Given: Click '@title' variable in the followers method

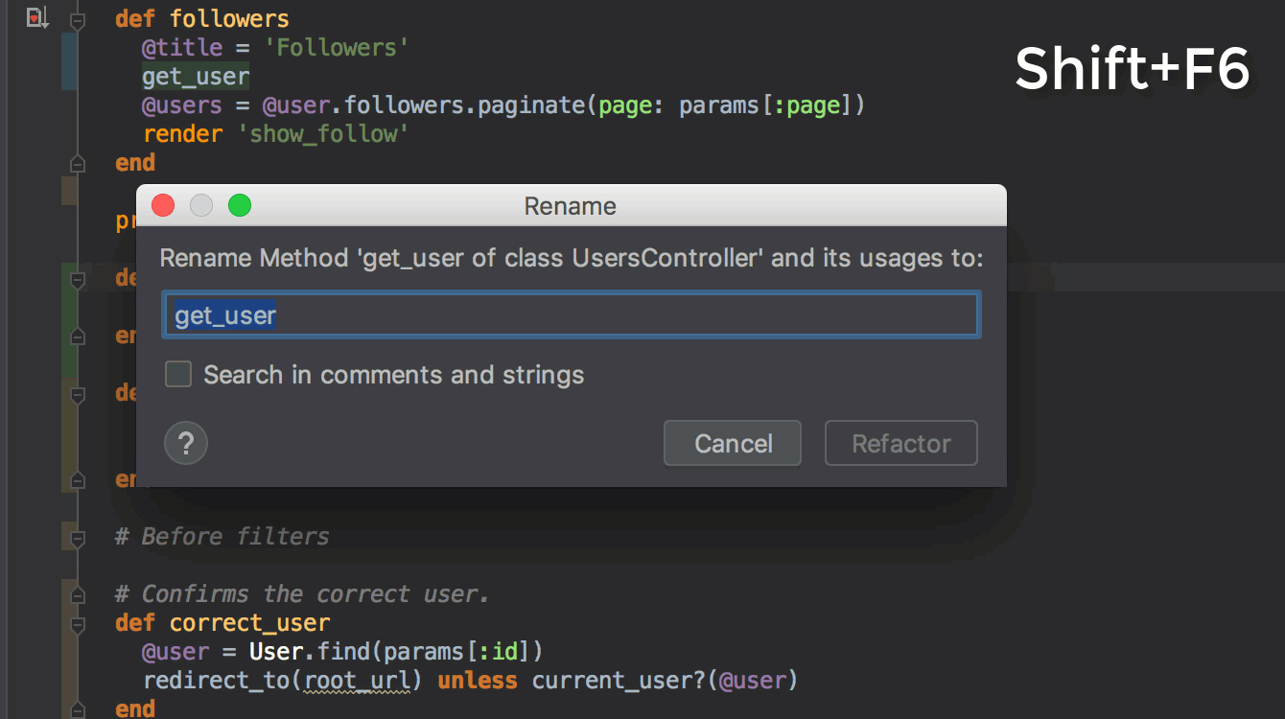Looking at the screenshot, I should point(182,47).
